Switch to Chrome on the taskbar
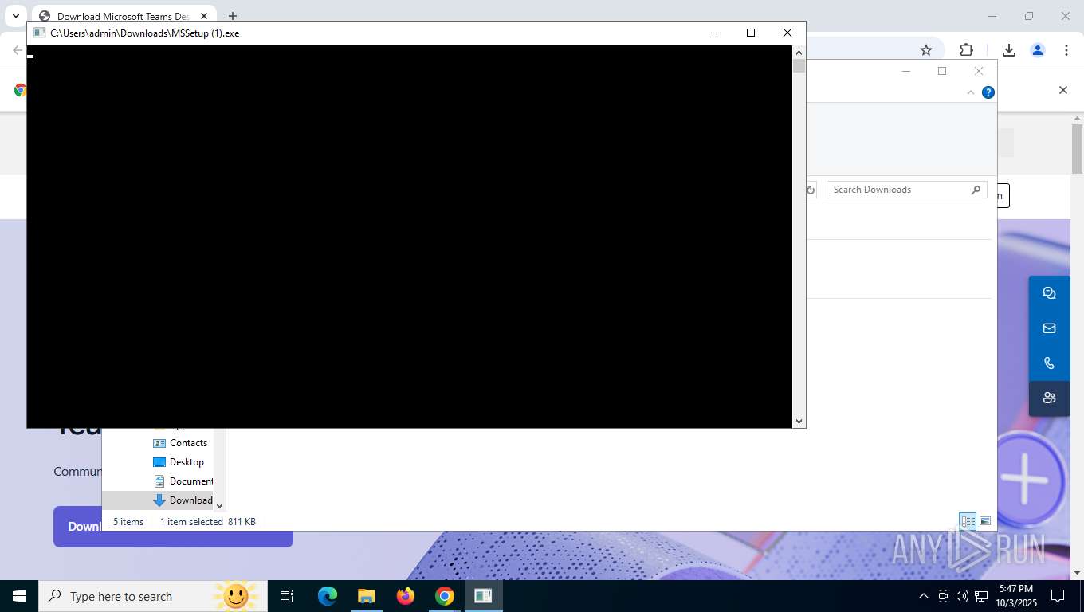The width and height of the screenshot is (1084, 612). 445,596
